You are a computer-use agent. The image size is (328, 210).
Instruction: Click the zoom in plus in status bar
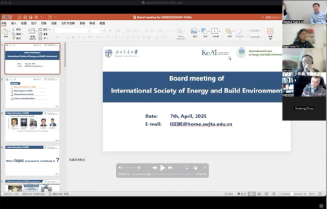[305, 194]
